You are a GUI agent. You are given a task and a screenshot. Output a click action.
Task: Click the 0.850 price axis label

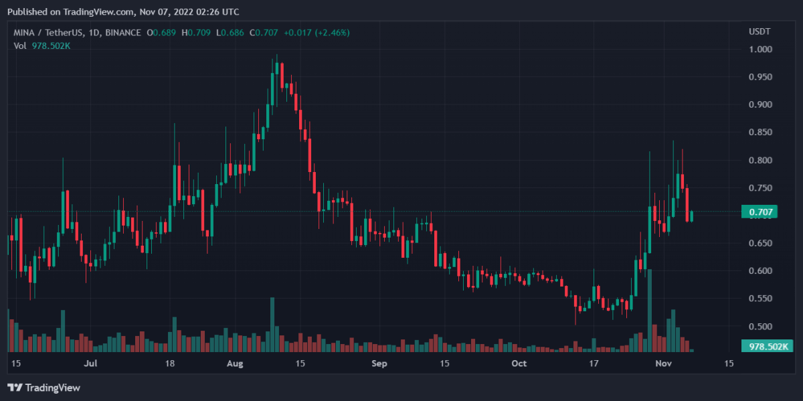[760, 133]
